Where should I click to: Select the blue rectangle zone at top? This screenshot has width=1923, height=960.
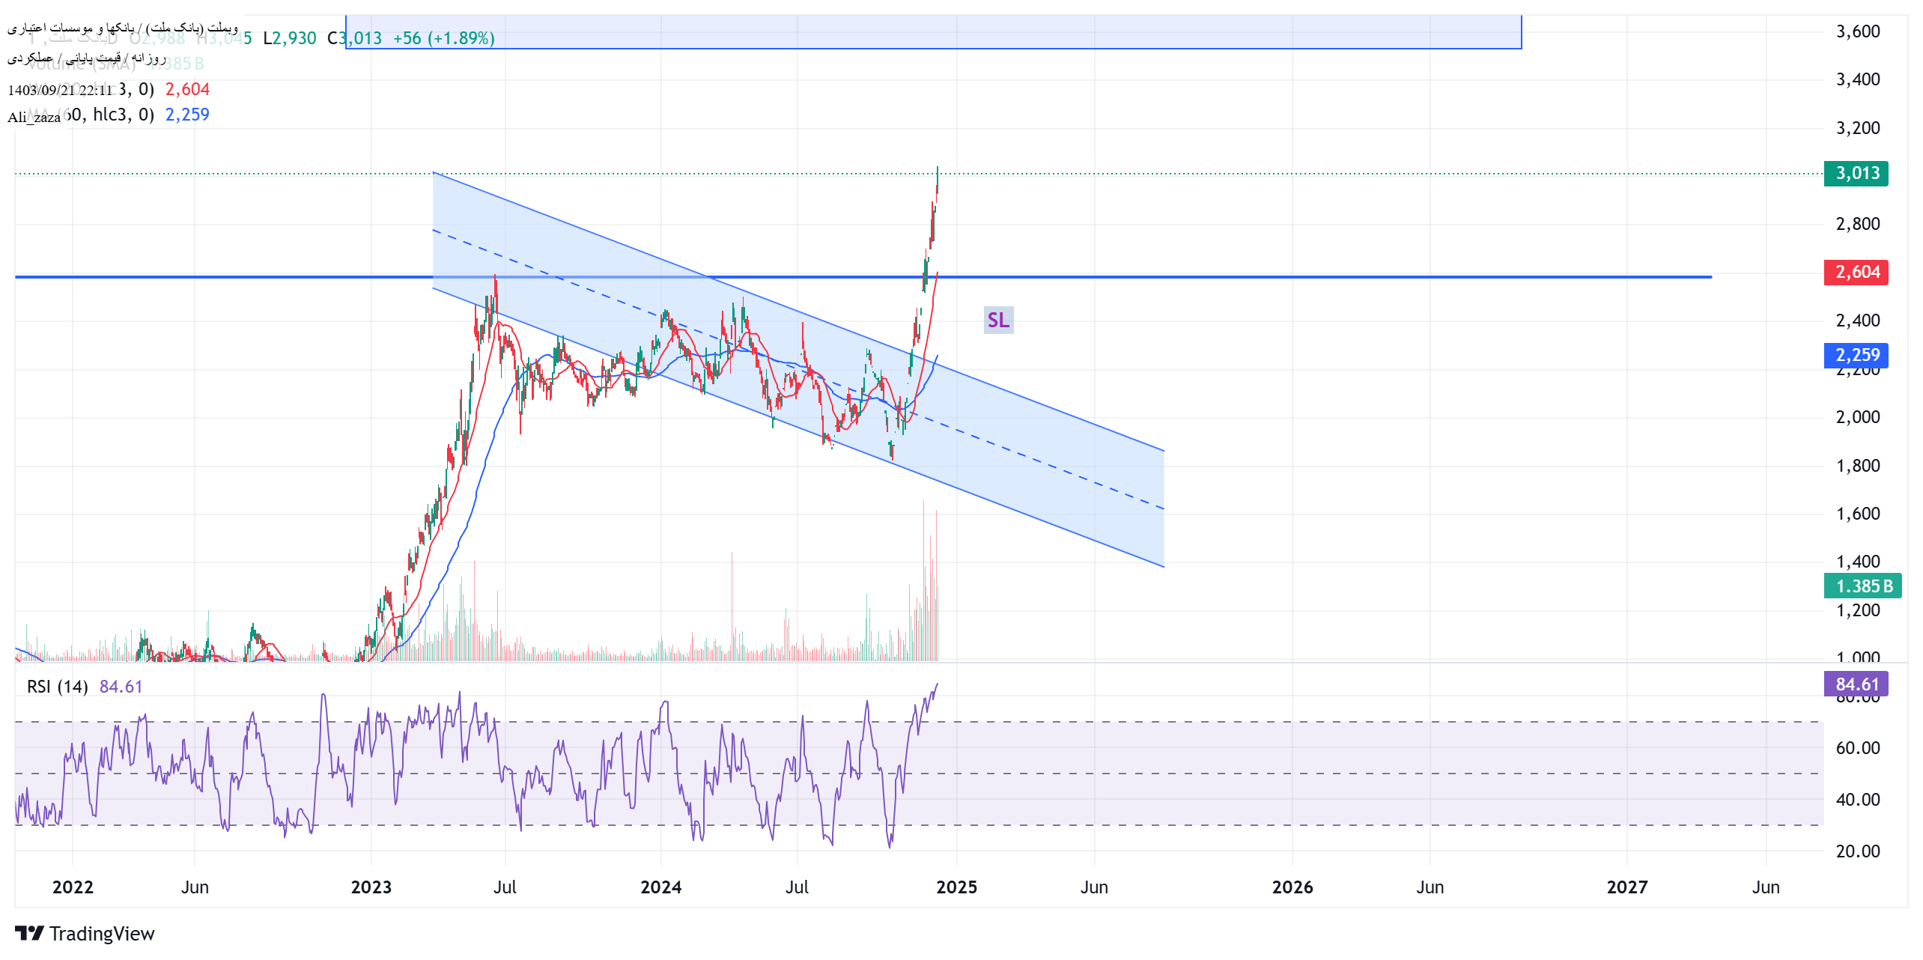pyautogui.click(x=933, y=31)
